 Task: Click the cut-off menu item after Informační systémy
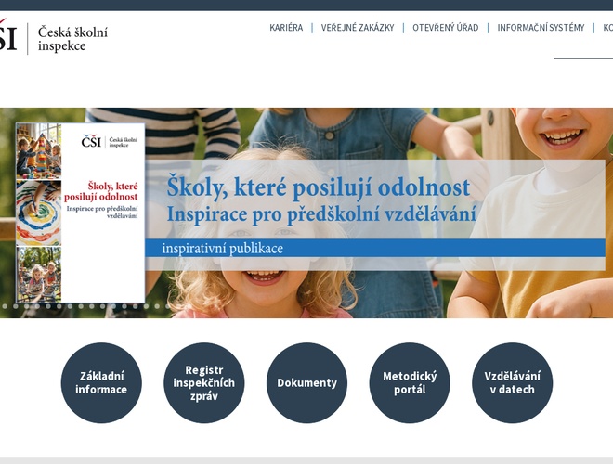607,28
